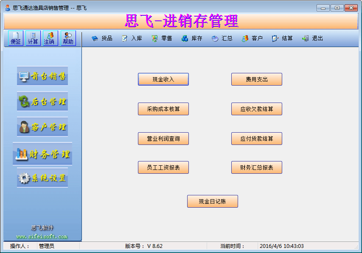Launch the 计算 calculator icon
The width and height of the screenshot is (362, 253).
pyautogui.click(x=33, y=38)
